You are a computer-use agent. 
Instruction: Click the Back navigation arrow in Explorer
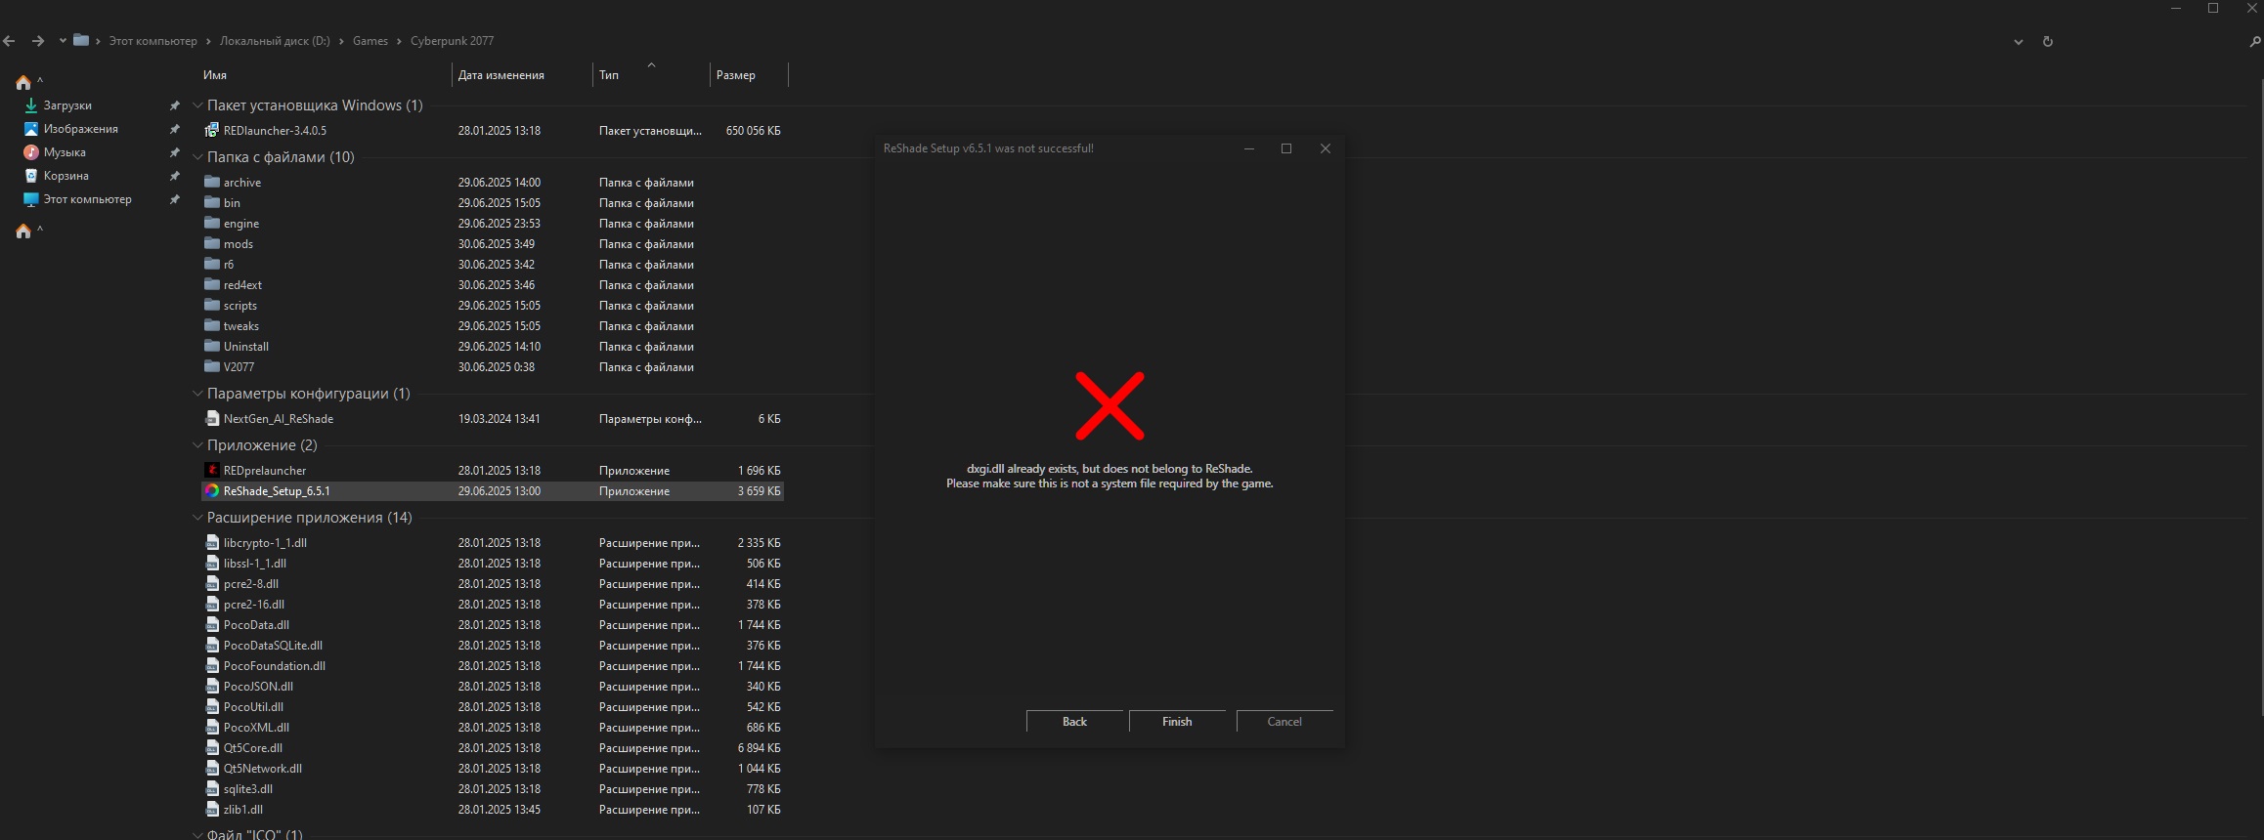(9, 41)
